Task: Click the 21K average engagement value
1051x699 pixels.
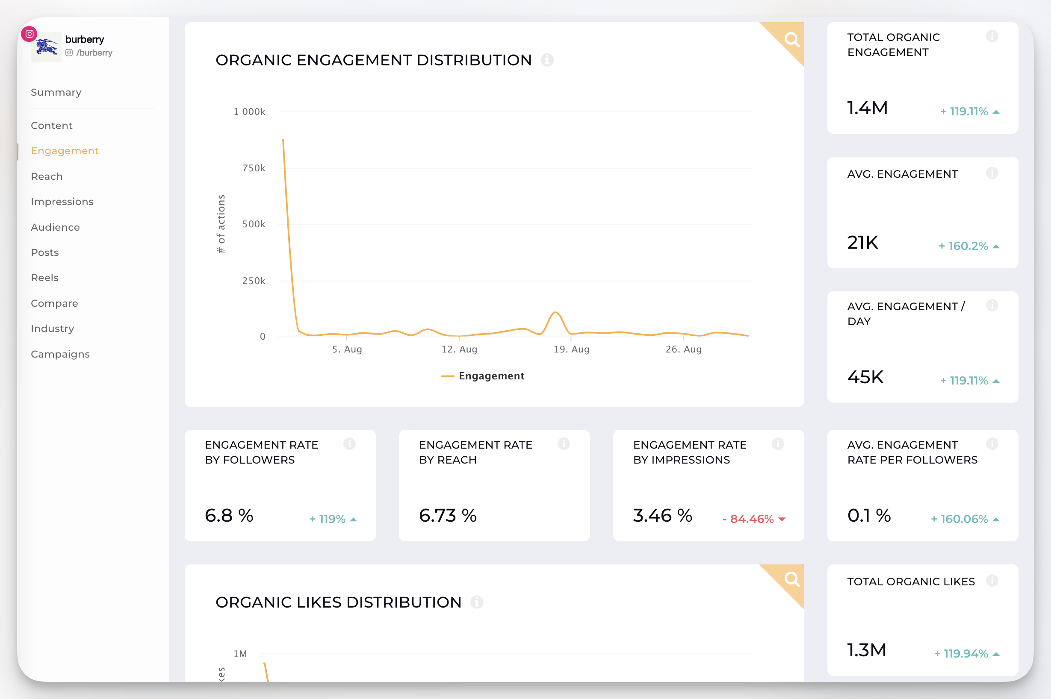Action: (x=863, y=243)
